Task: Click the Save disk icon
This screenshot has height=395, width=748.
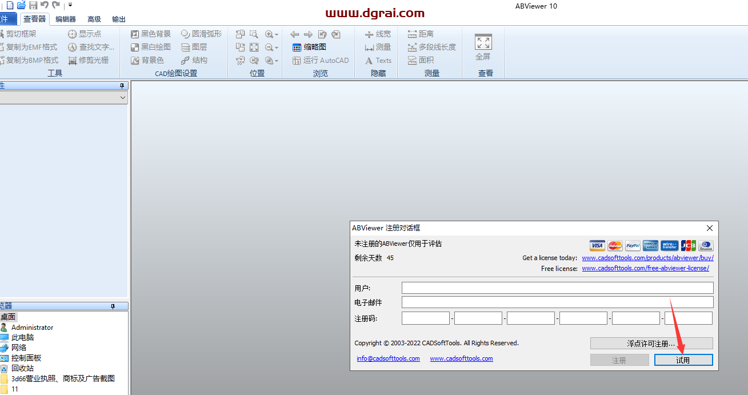Action: click(33, 5)
